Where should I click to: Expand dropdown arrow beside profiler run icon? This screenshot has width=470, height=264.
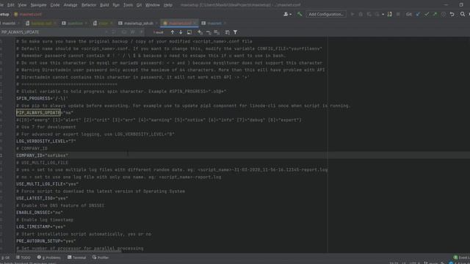[383, 15]
